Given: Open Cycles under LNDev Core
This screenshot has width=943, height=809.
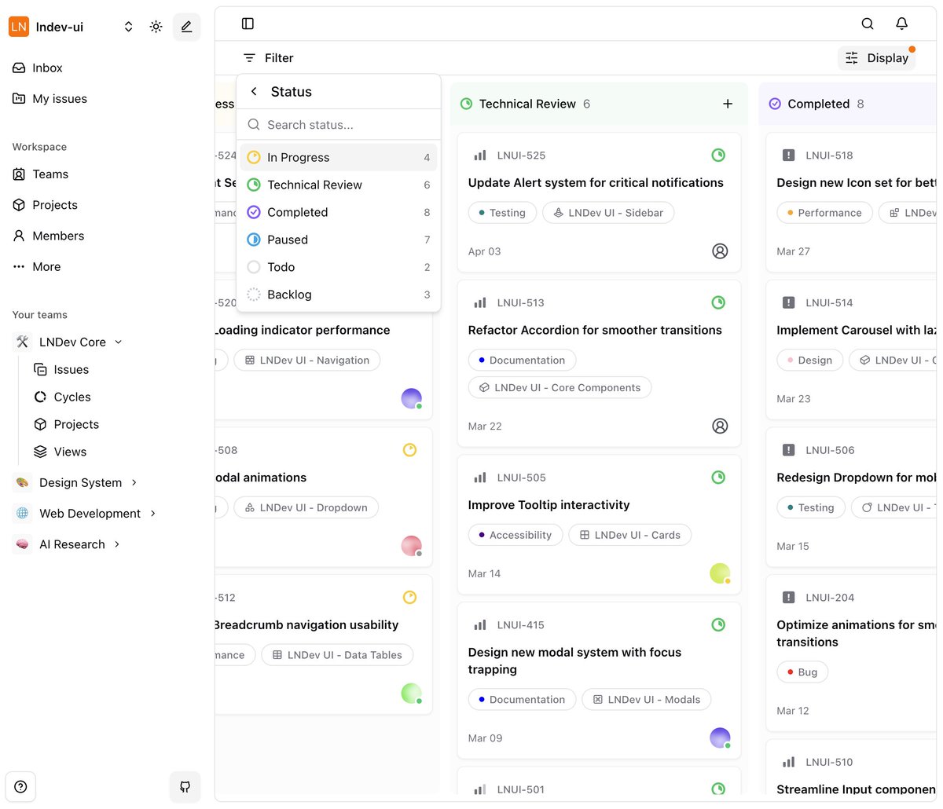Looking at the screenshot, I should click(62, 397).
